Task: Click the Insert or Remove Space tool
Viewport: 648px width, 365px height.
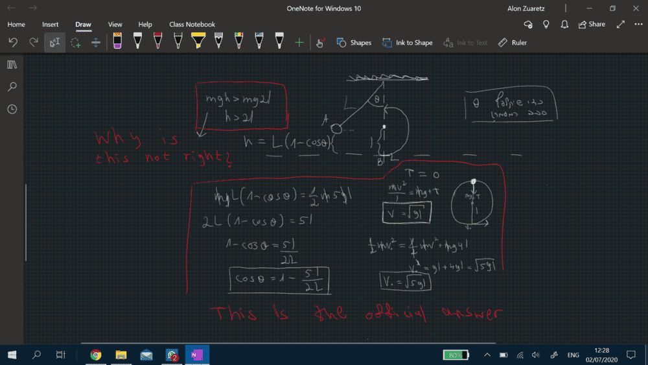Action: 96,43
